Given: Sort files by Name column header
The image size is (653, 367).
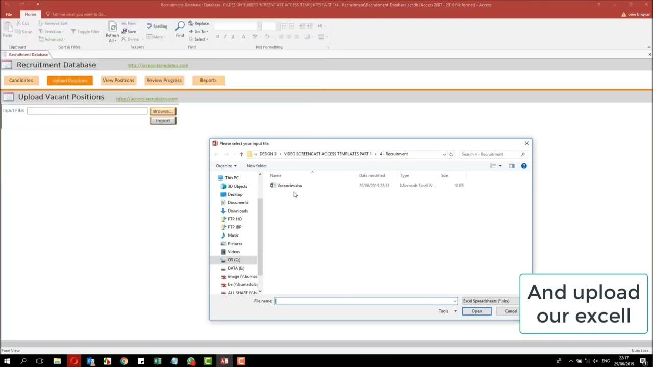Looking at the screenshot, I should pos(275,176).
